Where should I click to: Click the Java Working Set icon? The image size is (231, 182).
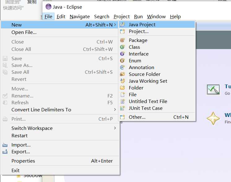point(122,81)
